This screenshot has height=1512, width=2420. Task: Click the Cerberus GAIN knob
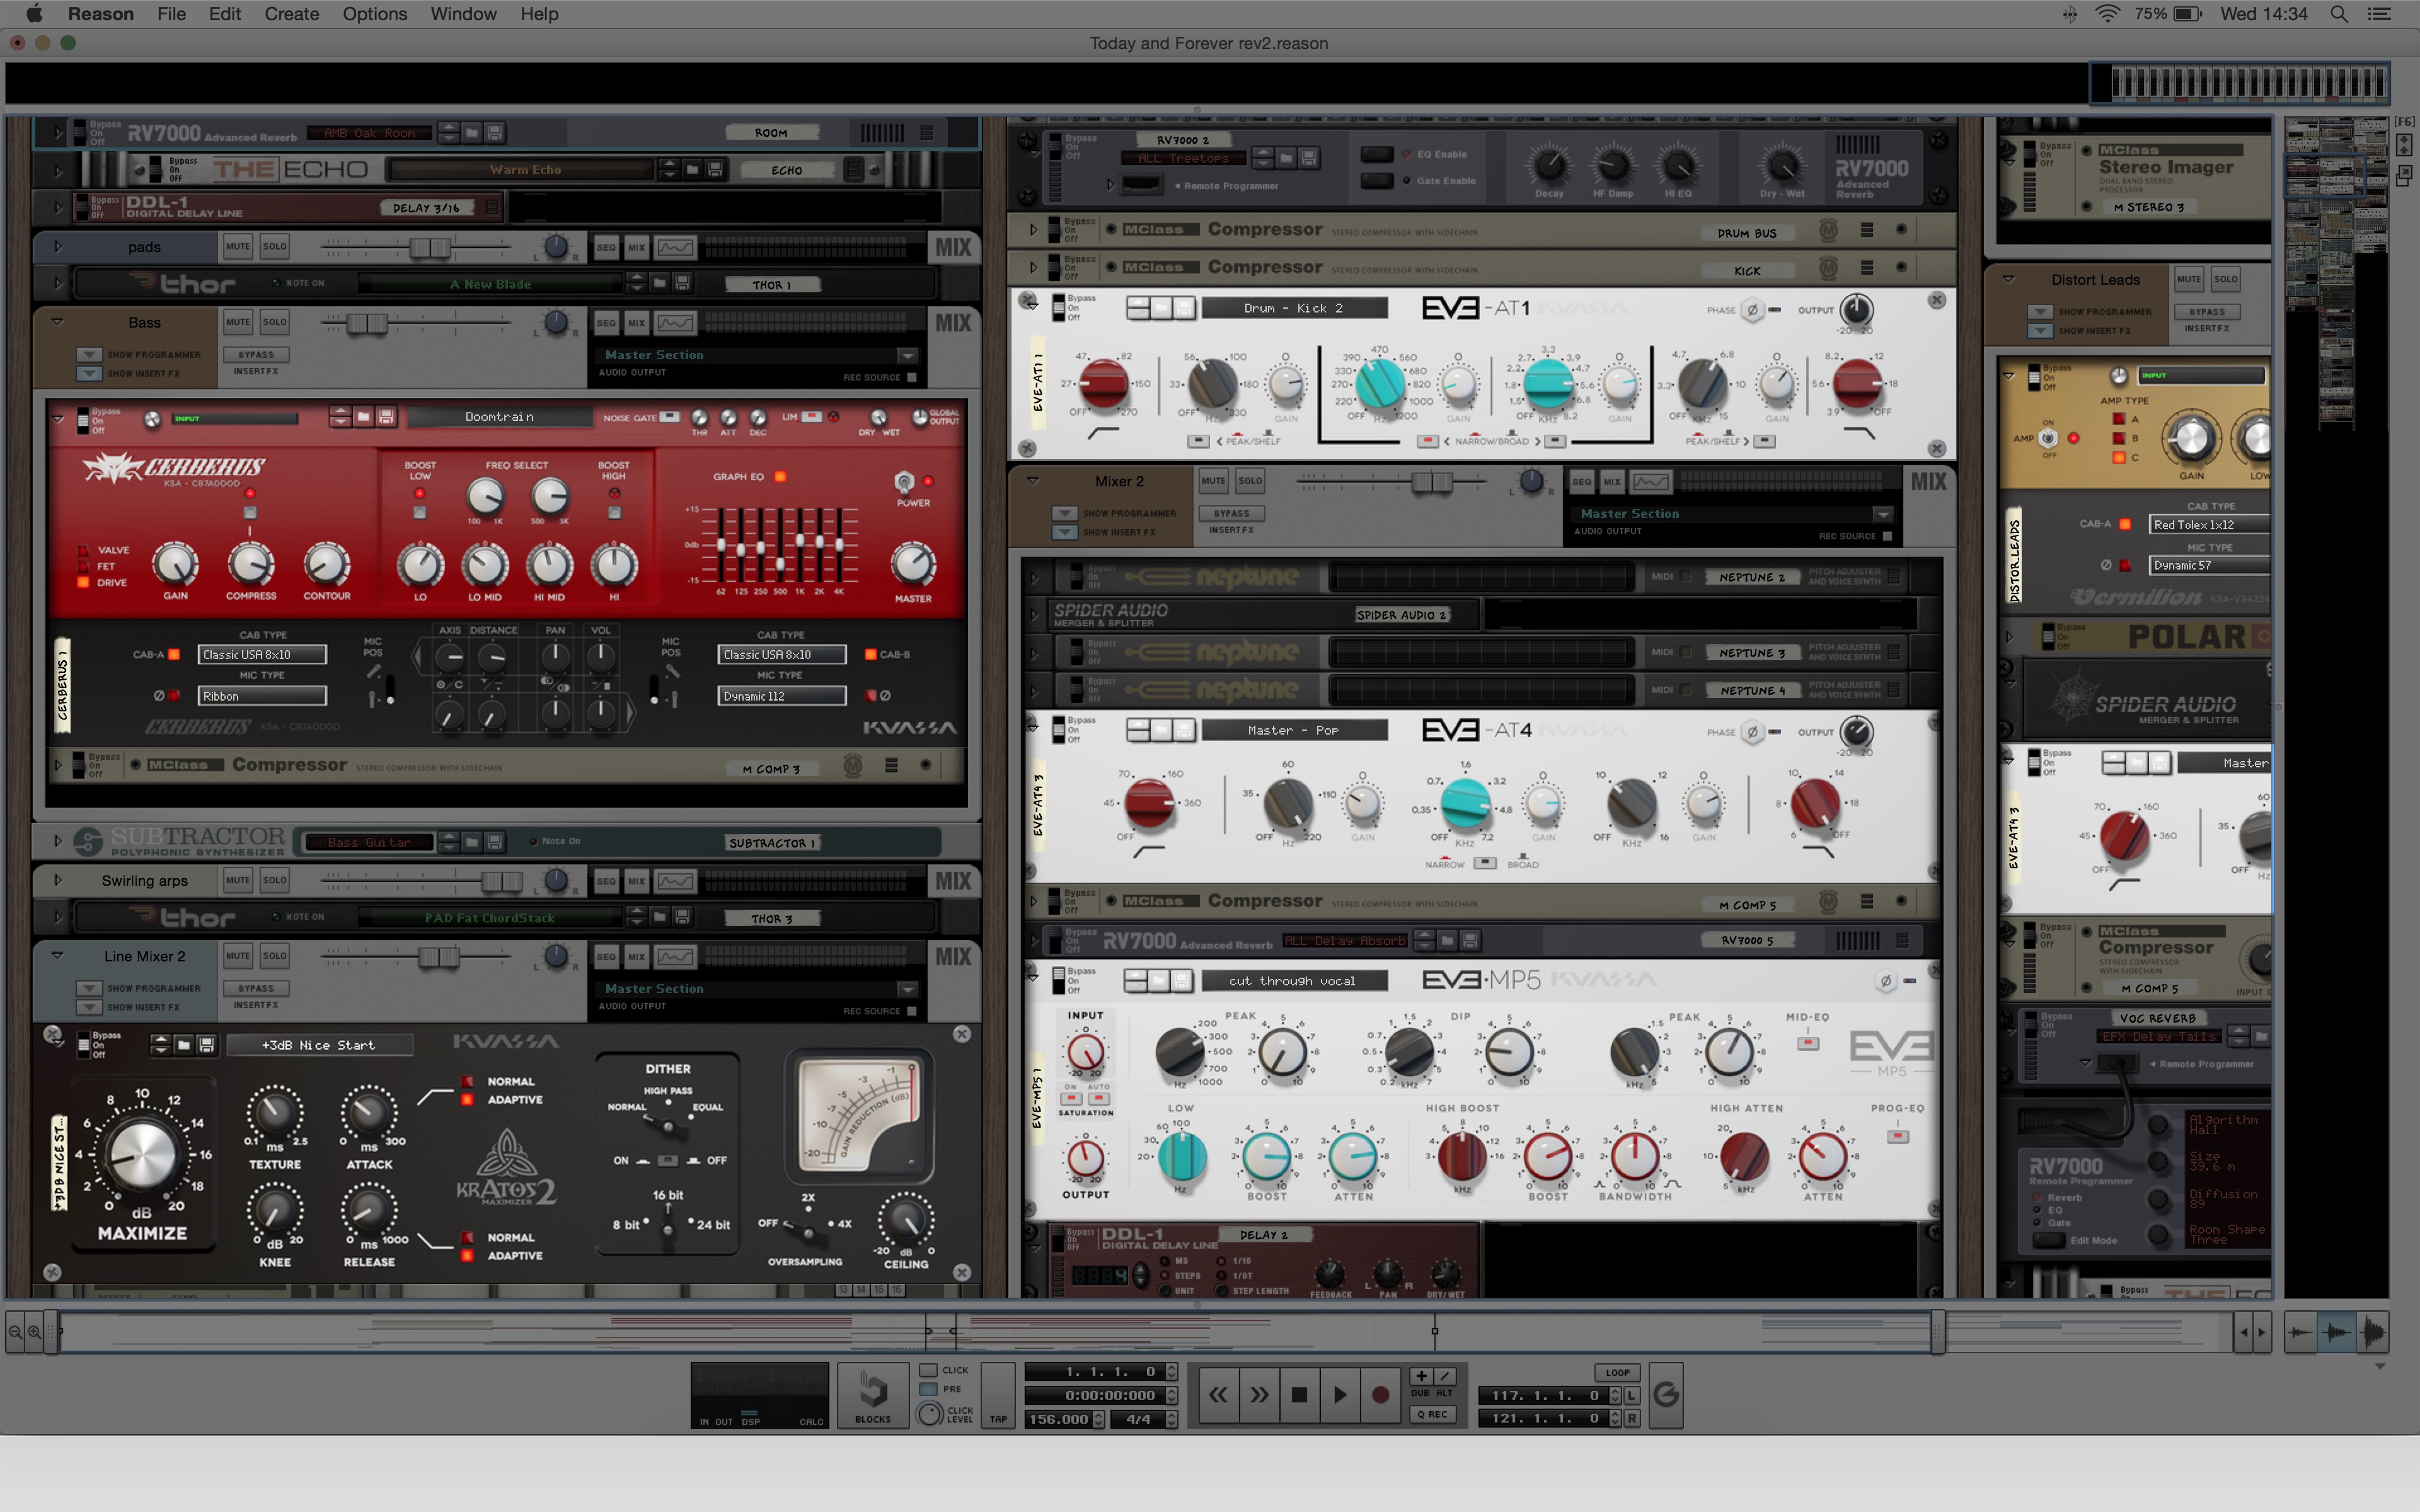click(x=175, y=564)
